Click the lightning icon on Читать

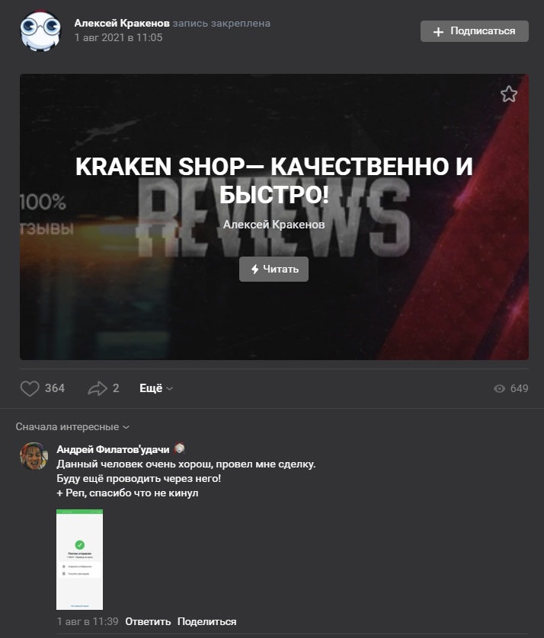coord(255,269)
